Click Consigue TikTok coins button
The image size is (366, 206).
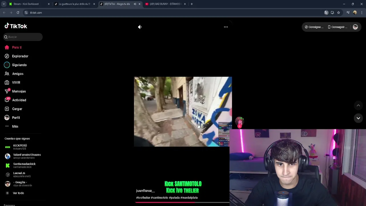point(314,27)
